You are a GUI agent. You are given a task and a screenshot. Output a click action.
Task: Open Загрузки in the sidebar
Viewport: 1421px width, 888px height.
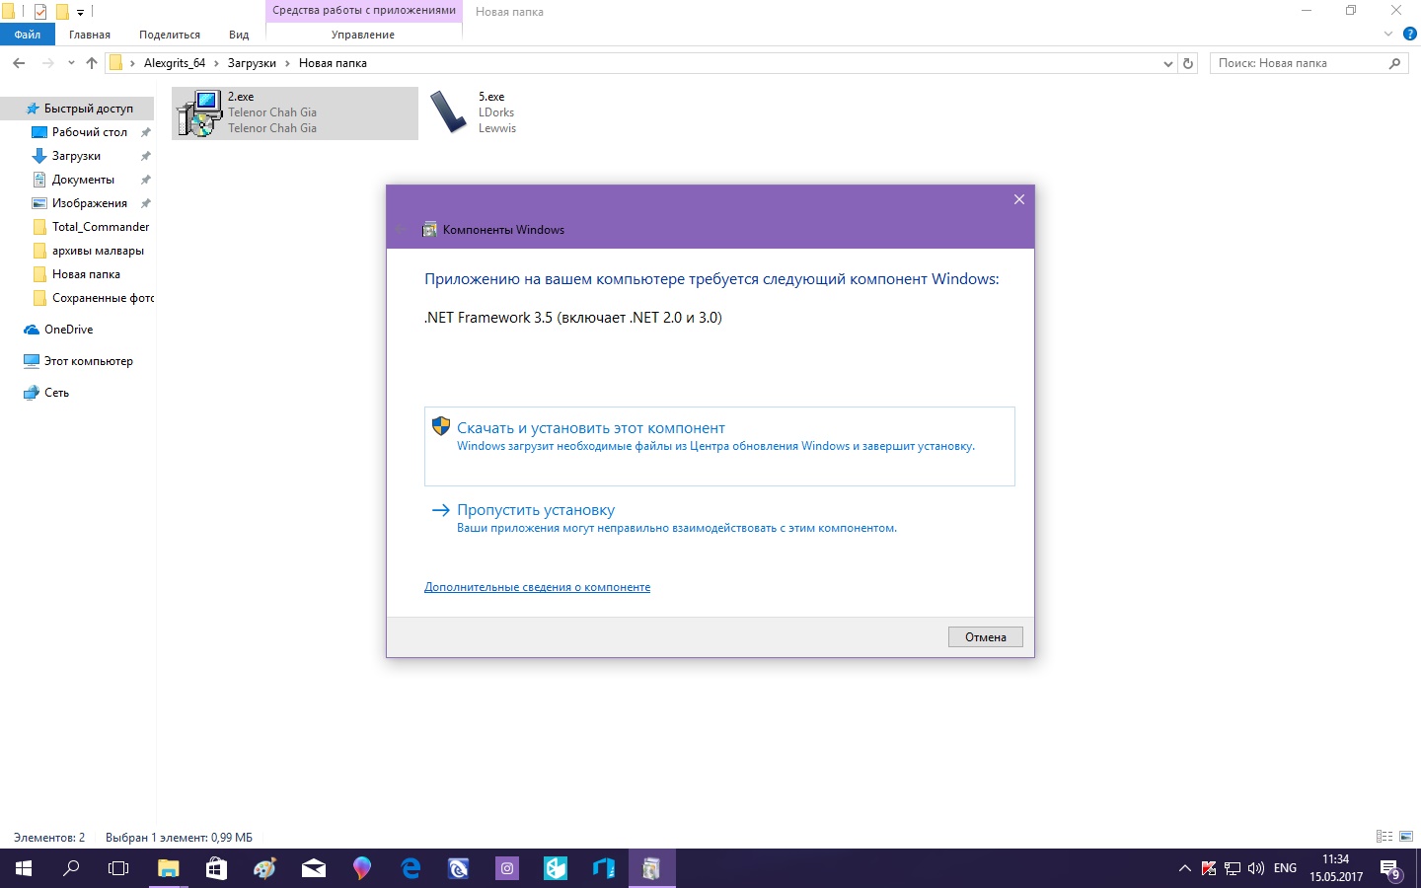(x=76, y=156)
